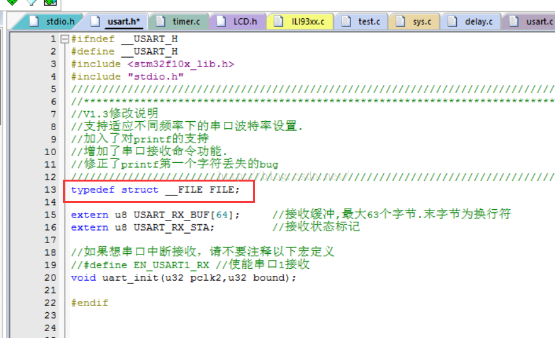Click the file icon on stdio.h tab
Screen dimensions: 555x338
point(35,21)
